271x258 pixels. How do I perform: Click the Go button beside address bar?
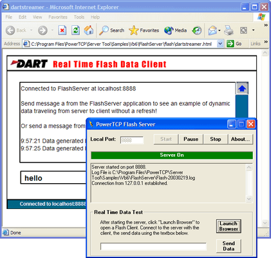coord(234,44)
